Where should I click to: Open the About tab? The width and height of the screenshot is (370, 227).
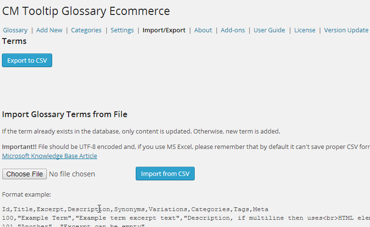coord(203,30)
